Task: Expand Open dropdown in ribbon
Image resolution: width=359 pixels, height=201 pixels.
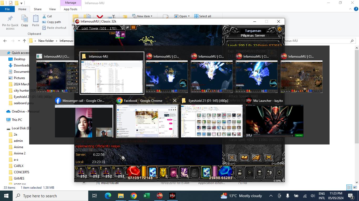Action: click(x=189, y=16)
